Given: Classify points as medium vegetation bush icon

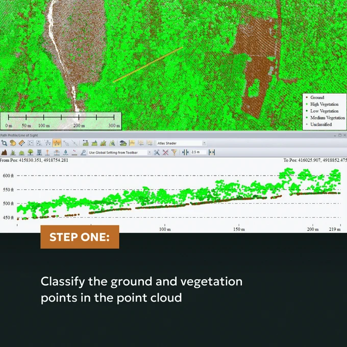Looking at the screenshot, I should tap(21, 152).
